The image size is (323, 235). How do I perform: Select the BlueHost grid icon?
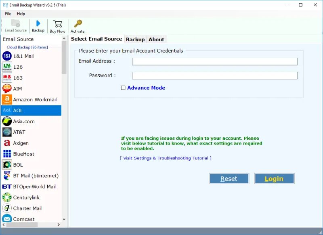[x=7, y=154]
